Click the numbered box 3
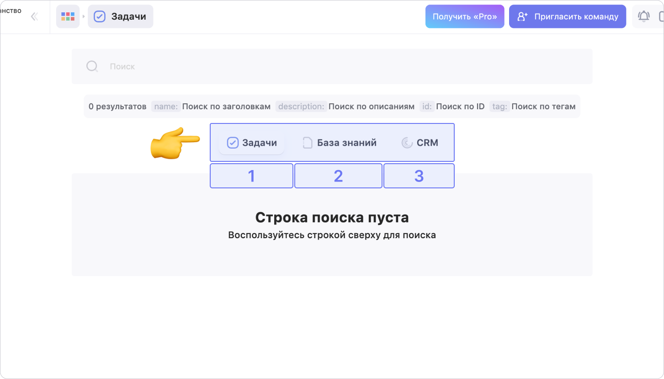 click(419, 176)
